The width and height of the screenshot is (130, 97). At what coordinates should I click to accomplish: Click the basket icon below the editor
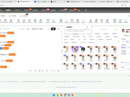(40, 71)
